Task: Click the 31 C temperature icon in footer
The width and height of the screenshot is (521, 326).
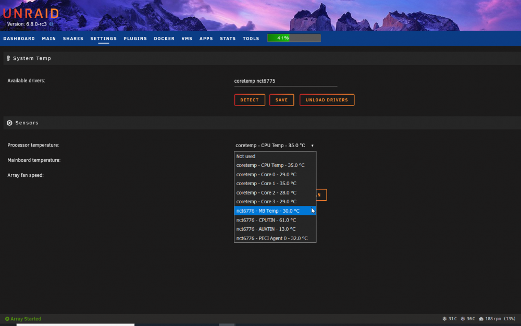Action: coord(444,319)
